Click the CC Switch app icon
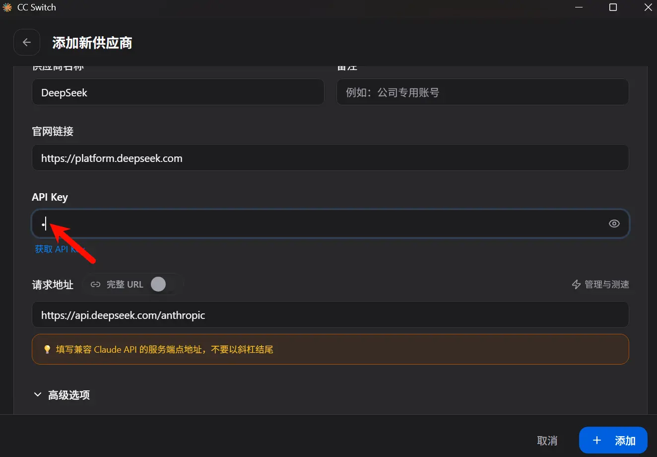This screenshot has width=657, height=457. [7, 7]
